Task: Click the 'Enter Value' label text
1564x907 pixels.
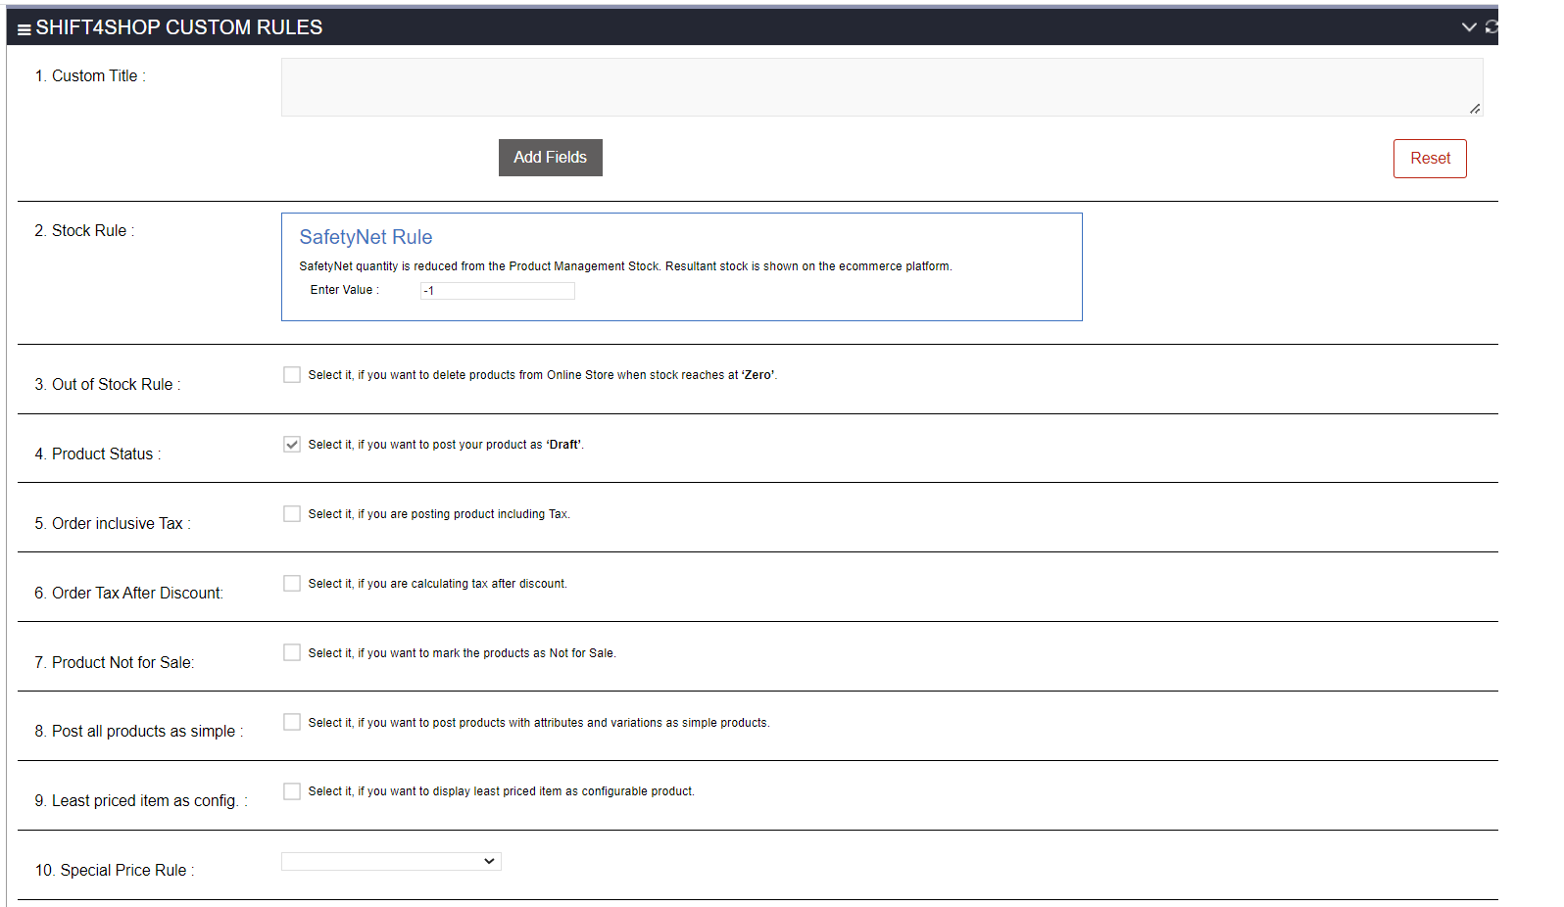Action: pos(345,290)
